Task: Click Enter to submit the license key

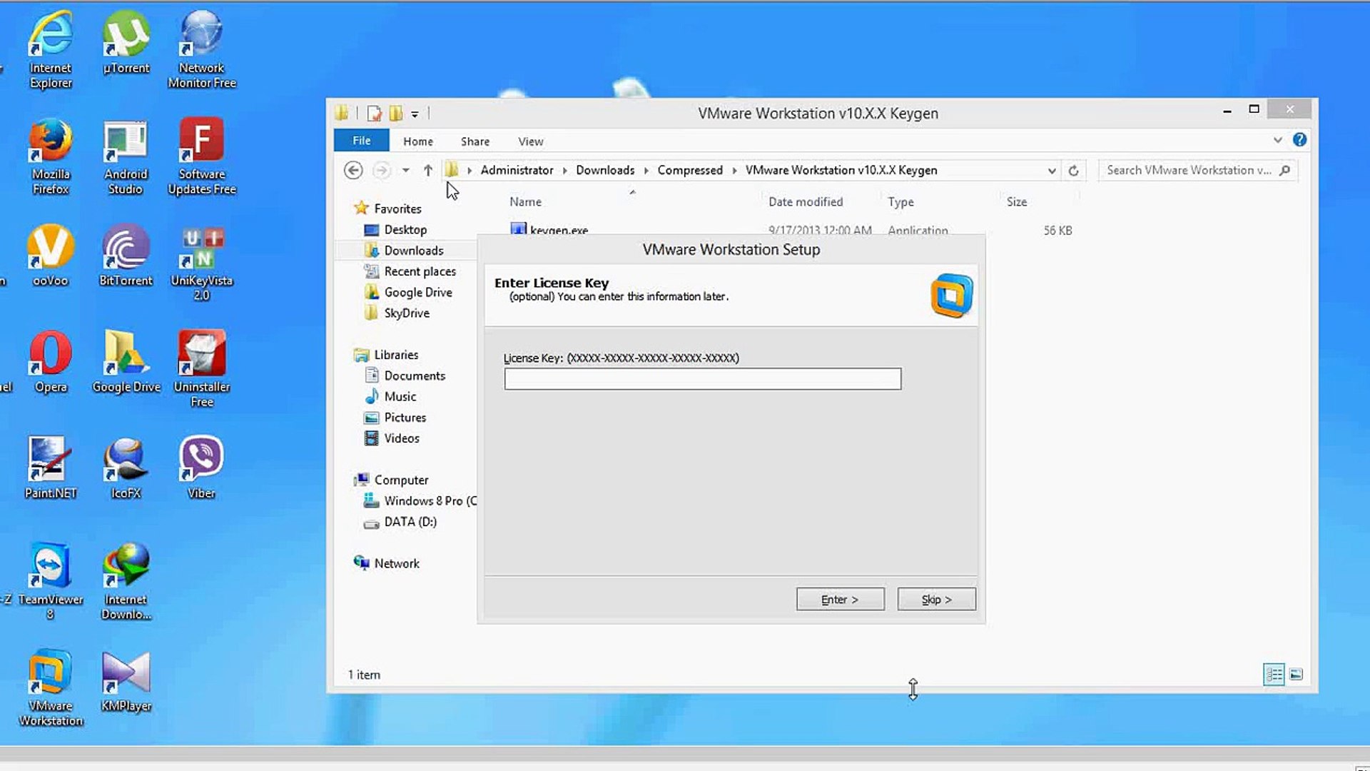Action: click(840, 599)
